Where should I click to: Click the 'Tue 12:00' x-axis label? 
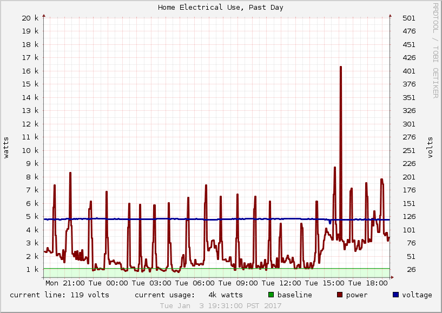pyautogui.click(x=281, y=283)
